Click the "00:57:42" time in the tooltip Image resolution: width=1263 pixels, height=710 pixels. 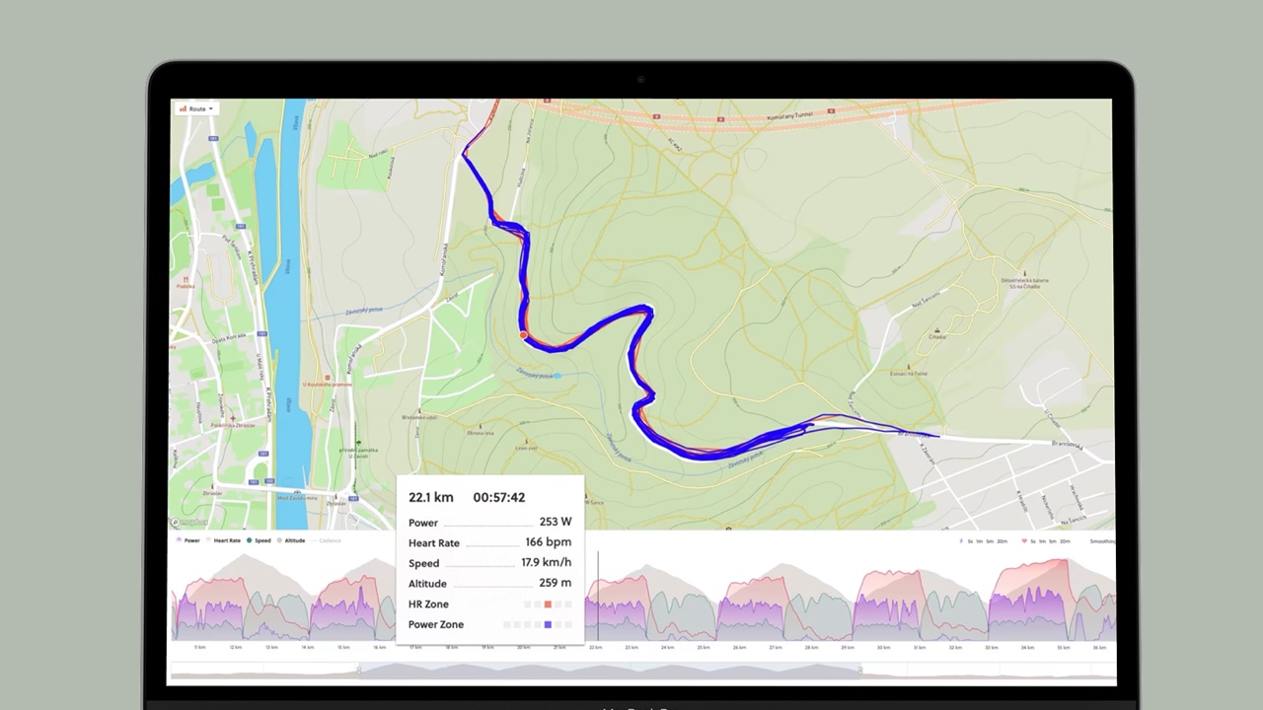[499, 498]
